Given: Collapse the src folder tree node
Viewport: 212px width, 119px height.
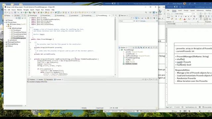Looking at the screenshot, I should pos(7,26).
